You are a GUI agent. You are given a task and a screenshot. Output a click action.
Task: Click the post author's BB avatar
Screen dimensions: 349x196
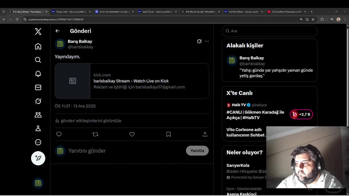pyautogui.click(x=60, y=44)
